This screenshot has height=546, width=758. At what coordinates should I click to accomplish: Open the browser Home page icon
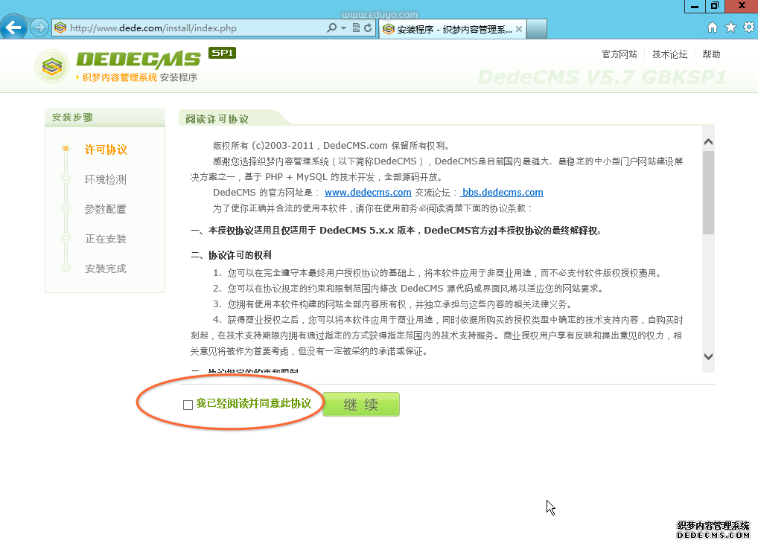pos(713,28)
